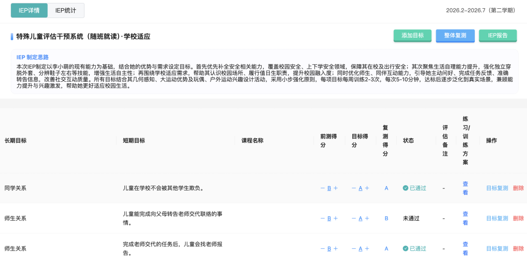
Task: Click the green check icon in 同学关系 status
Action: coord(405,188)
